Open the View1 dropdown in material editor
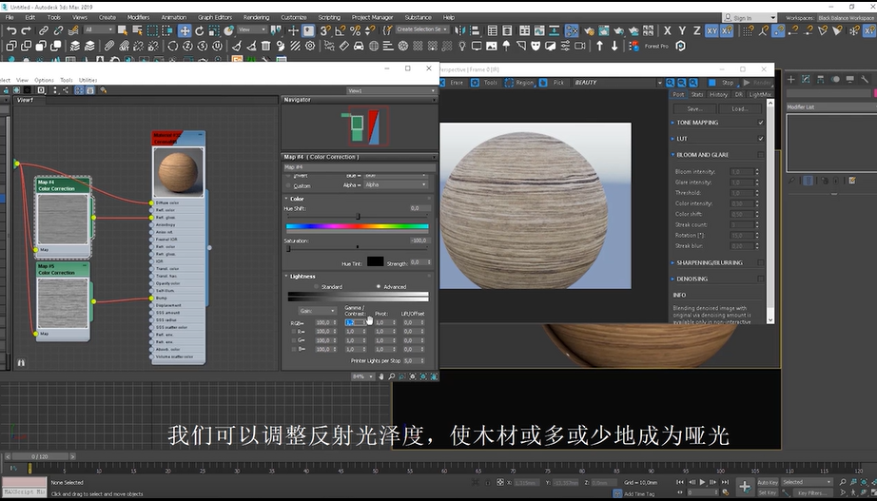 coord(390,90)
